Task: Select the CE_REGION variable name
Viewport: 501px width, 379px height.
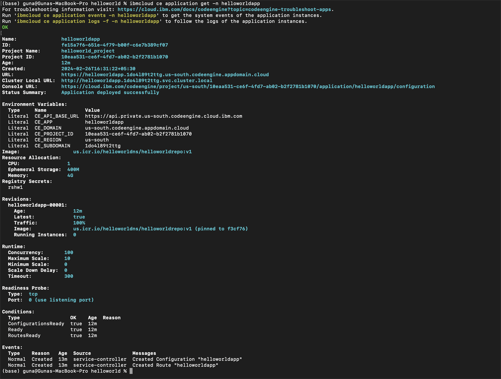Action: pyautogui.click(x=48, y=140)
